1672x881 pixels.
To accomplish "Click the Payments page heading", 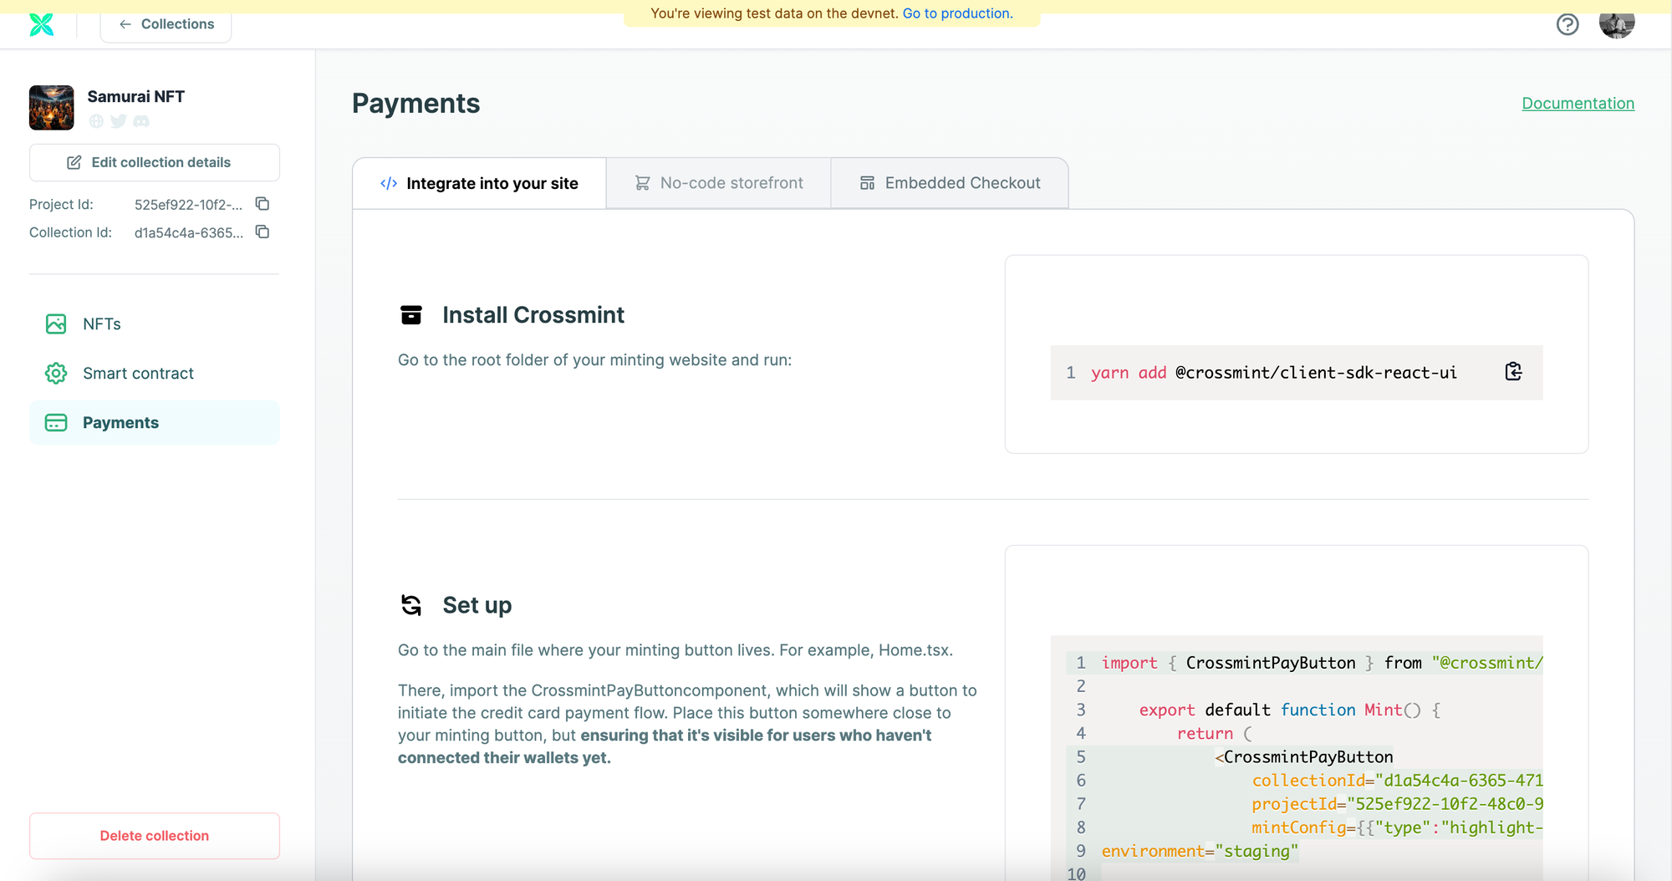I will coord(416,104).
